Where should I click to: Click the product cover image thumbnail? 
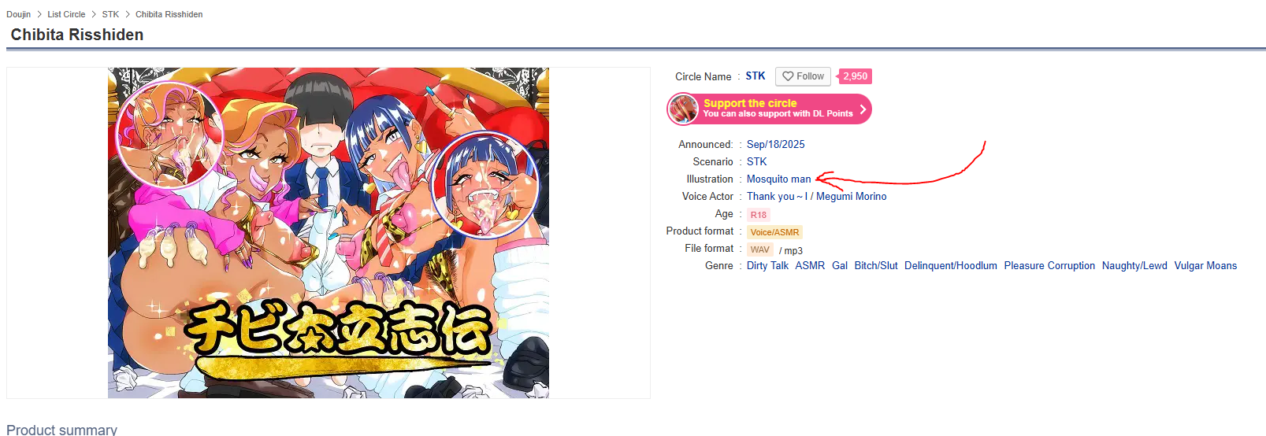[329, 233]
